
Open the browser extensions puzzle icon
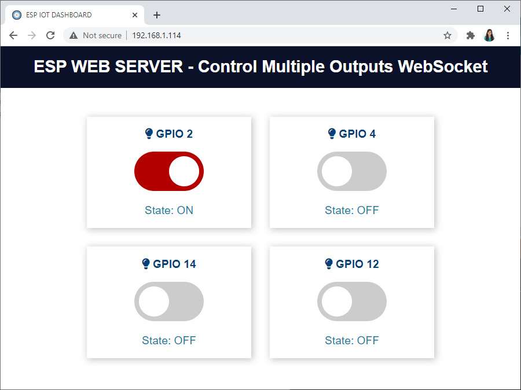[x=470, y=35]
